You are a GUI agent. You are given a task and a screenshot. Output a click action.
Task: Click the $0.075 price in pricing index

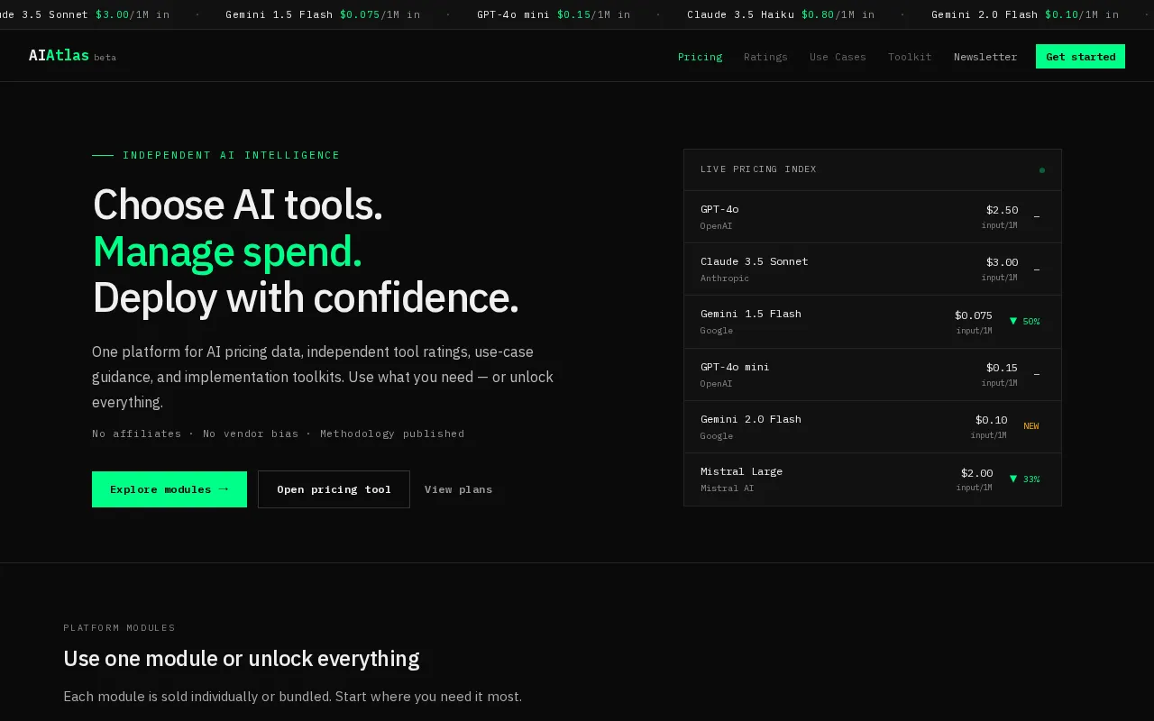coord(974,315)
